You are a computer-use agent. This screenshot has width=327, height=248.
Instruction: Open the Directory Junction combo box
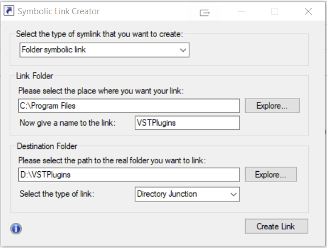[x=187, y=194]
